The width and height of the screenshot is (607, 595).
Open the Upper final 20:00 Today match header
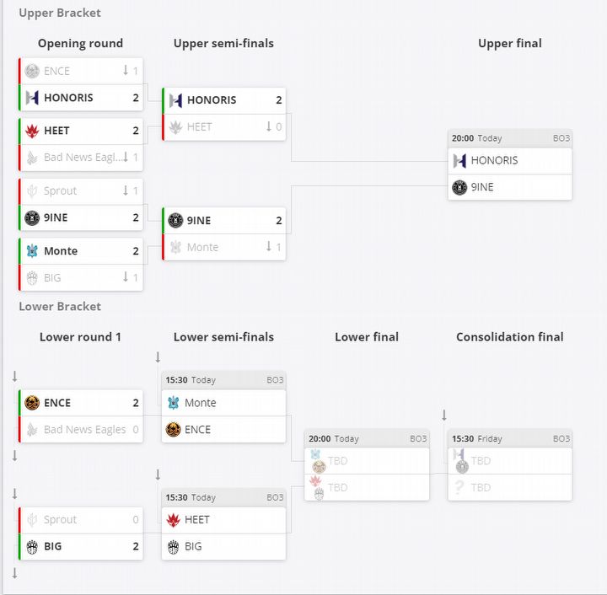pos(510,138)
